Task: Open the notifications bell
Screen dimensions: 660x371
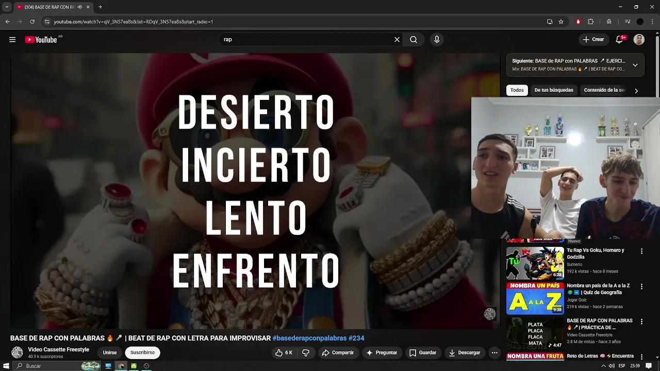Action: (x=620, y=40)
